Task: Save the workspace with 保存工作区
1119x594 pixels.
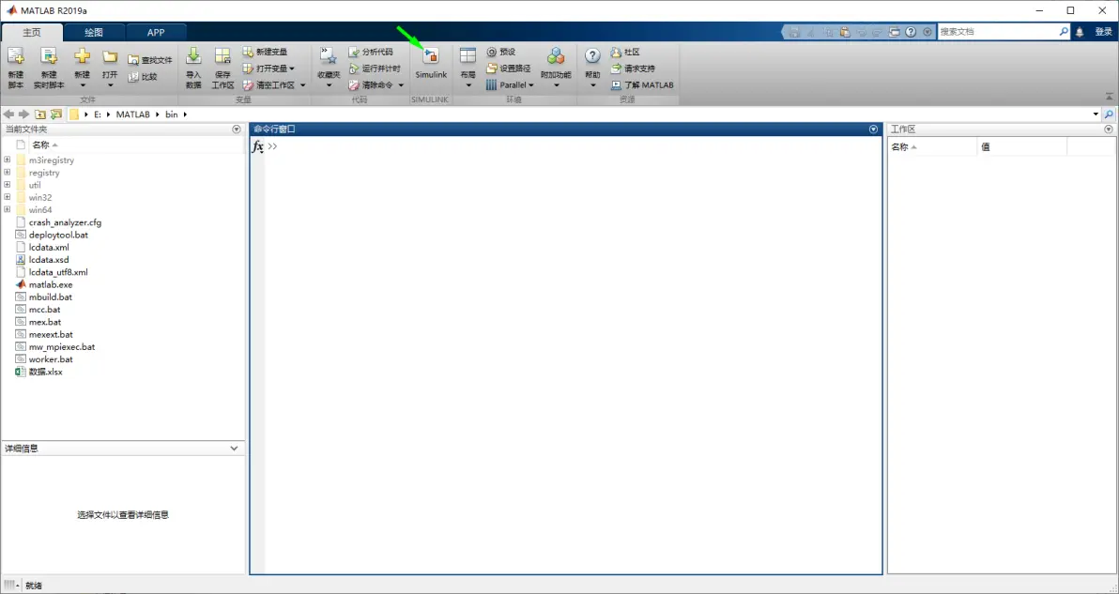Action: (222, 68)
